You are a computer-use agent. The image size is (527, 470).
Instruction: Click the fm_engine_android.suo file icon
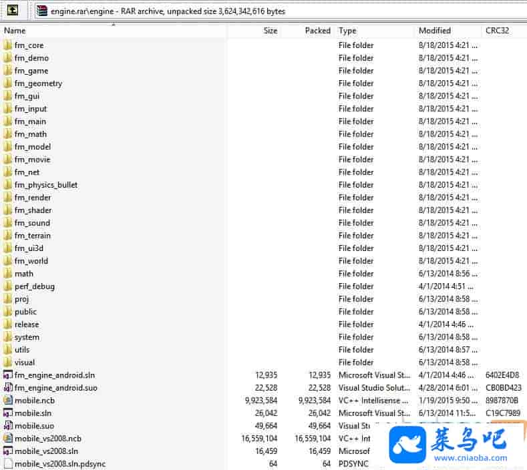(8, 387)
